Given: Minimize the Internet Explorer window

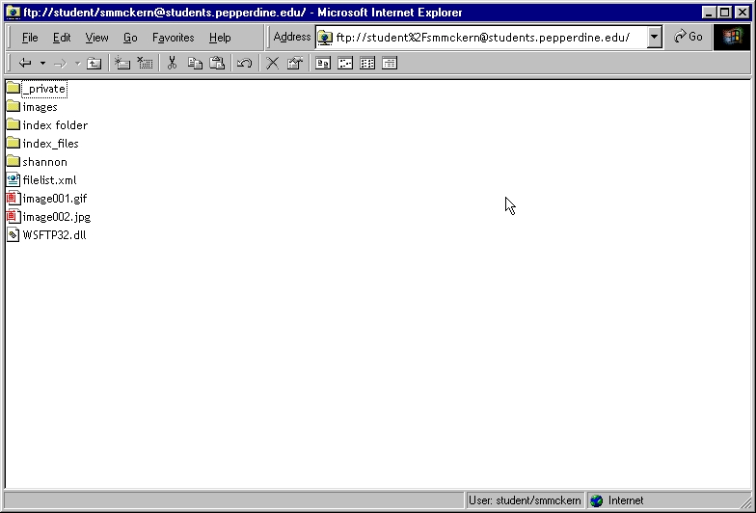Looking at the screenshot, I should (x=708, y=12).
